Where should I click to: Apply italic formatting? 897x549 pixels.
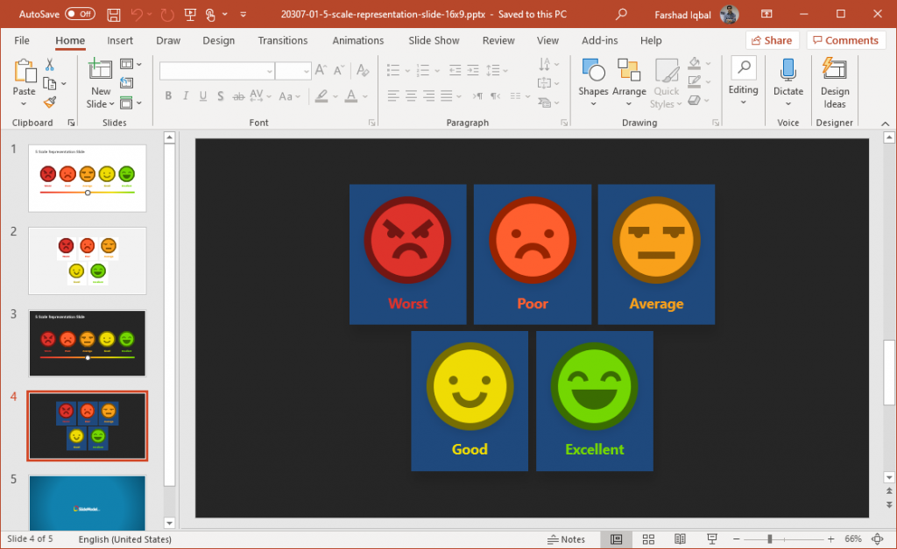pyautogui.click(x=185, y=96)
